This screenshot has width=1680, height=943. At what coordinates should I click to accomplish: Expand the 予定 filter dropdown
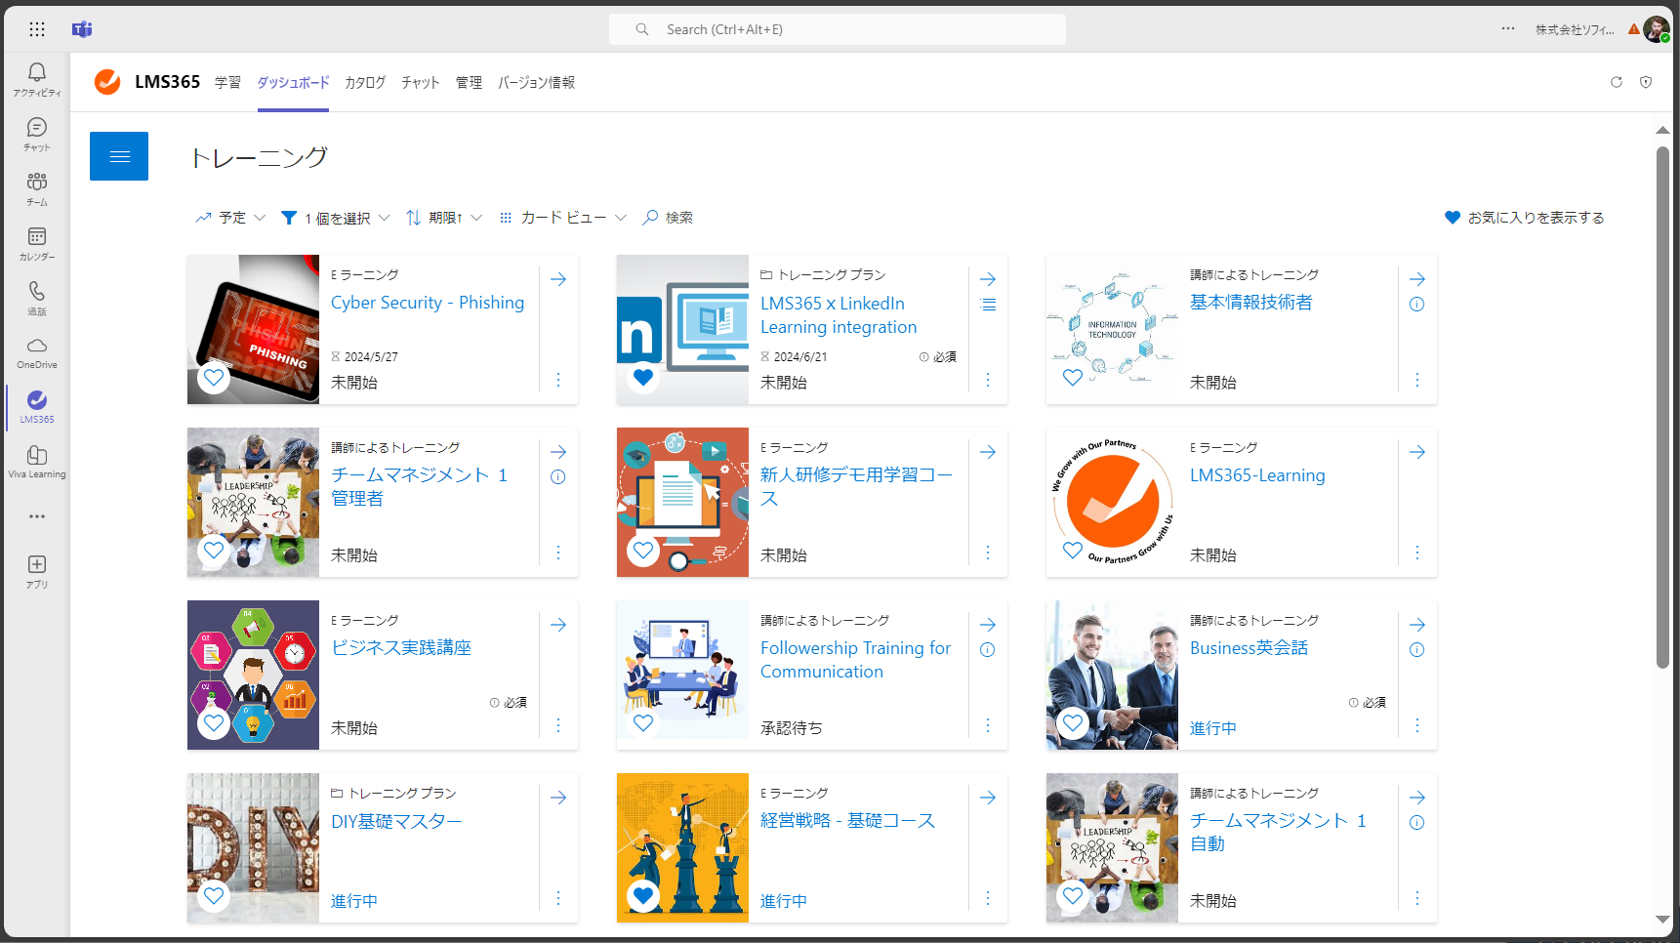(229, 217)
